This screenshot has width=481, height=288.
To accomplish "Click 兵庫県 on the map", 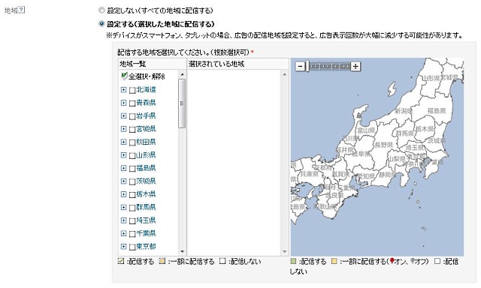I will [x=309, y=174].
